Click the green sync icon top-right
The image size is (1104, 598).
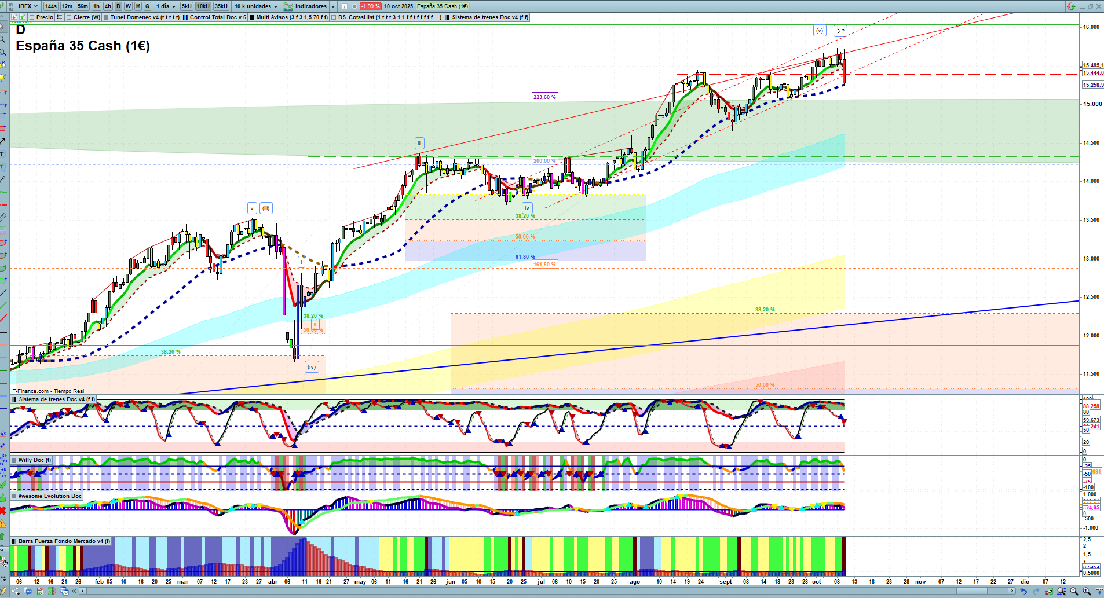click(x=1070, y=6)
